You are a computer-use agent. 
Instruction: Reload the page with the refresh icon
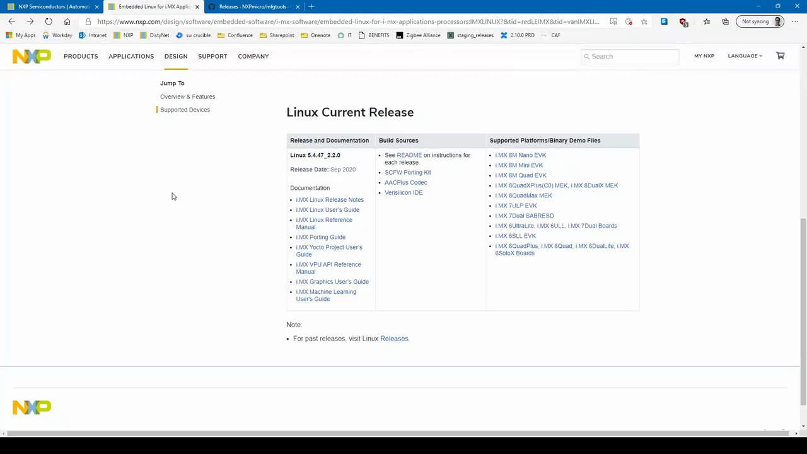pyautogui.click(x=49, y=21)
